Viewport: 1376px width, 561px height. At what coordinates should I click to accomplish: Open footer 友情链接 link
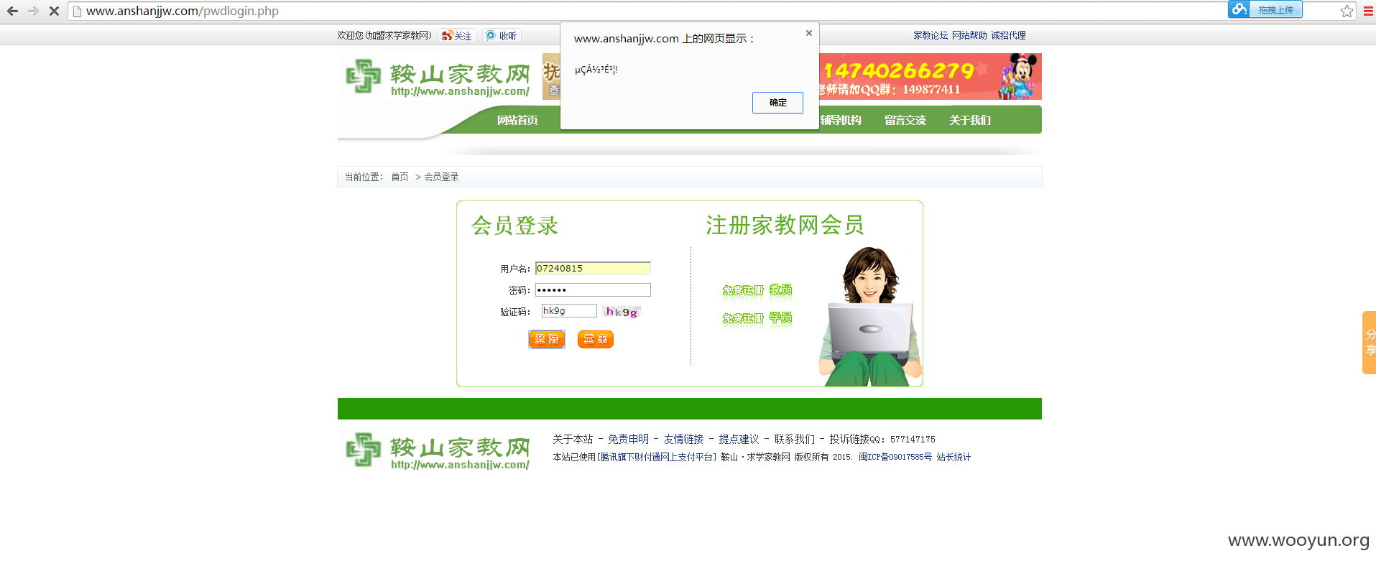[x=683, y=439]
